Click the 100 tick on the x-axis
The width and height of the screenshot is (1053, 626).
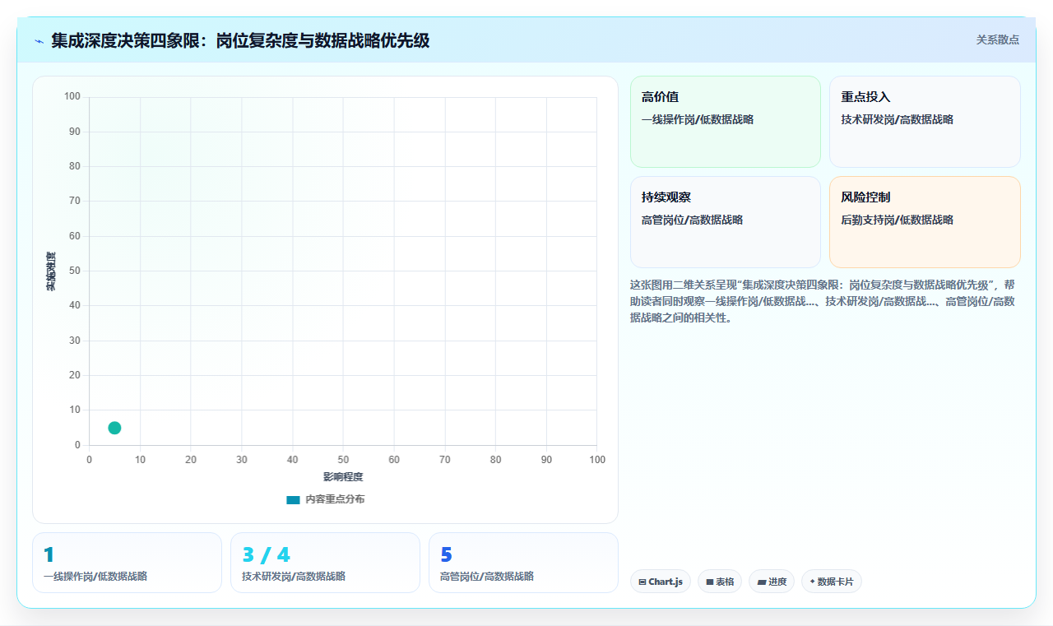pos(597,460)
